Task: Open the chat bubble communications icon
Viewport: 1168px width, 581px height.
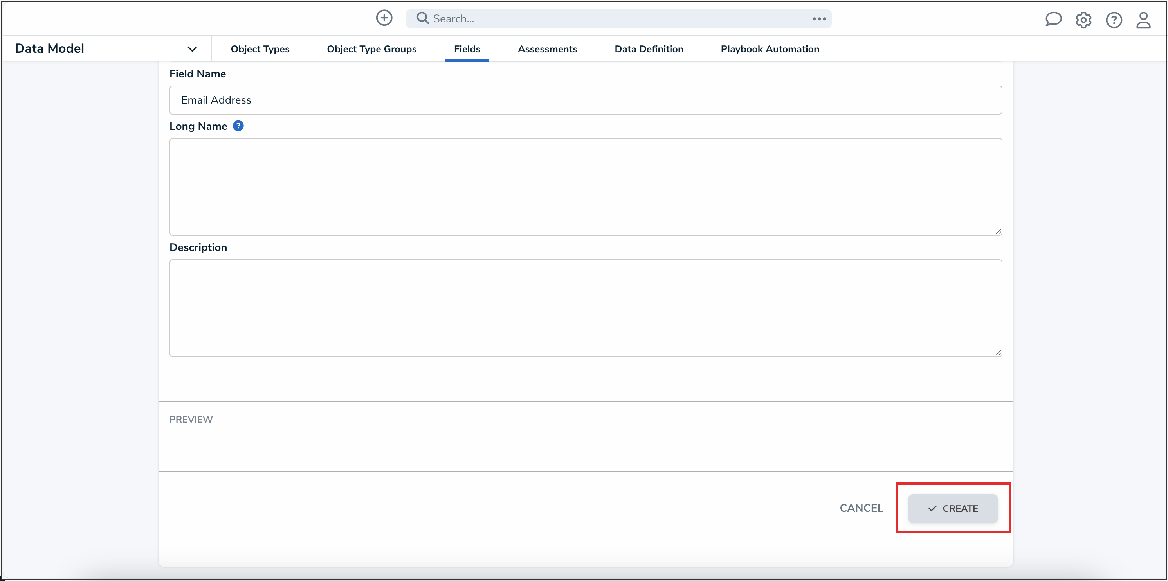Action: tap(1053, 20)
